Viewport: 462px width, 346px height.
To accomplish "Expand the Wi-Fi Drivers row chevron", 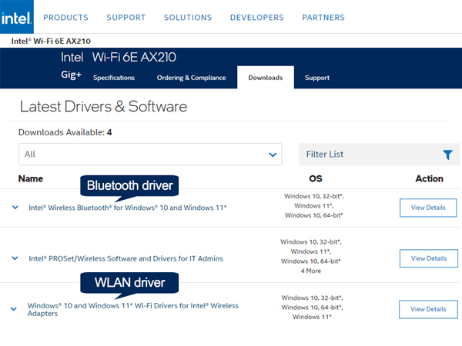I will point(13,309).
